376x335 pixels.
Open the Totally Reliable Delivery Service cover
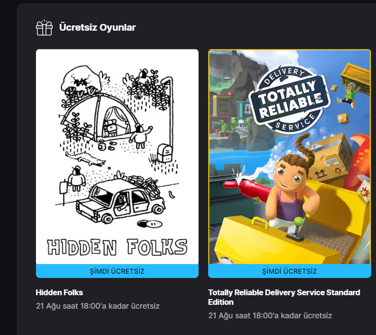point(290,157)
